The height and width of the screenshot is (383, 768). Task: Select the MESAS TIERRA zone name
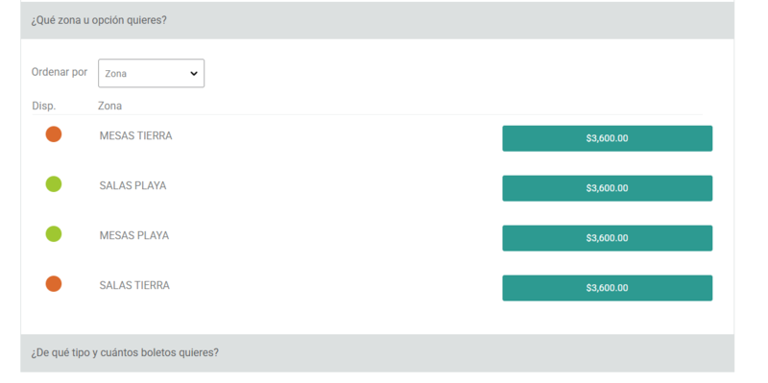coord(135,135)
